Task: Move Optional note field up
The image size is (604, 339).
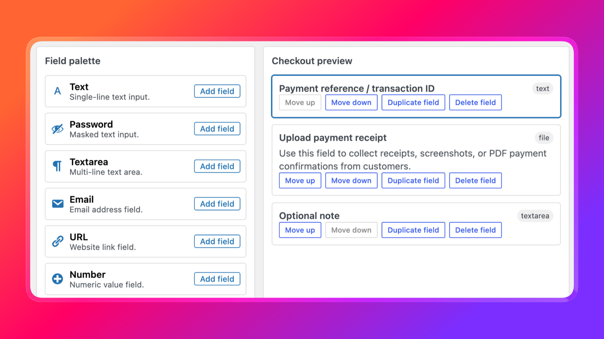Action: click(x=300, y=230)
